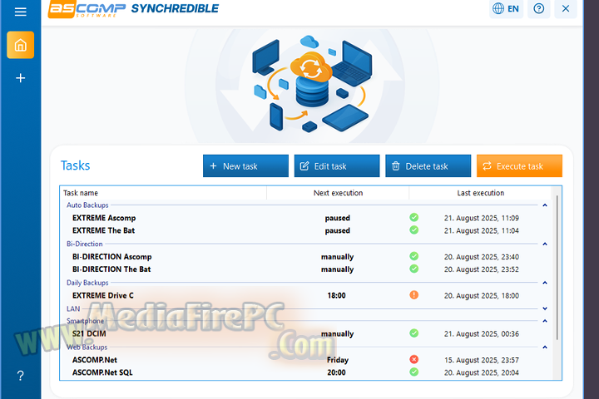Run selected task with Execute task

click(519, 166)
